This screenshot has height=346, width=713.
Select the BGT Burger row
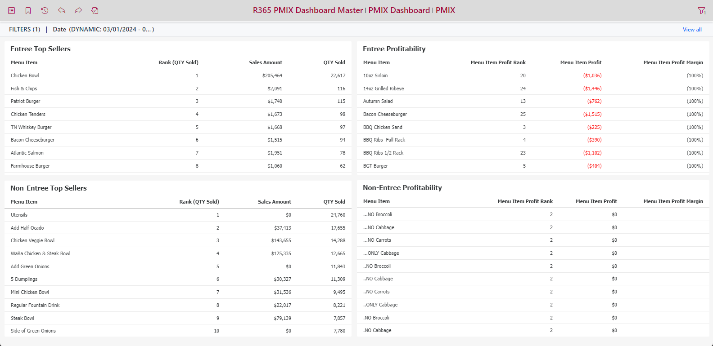tap(533, 166)
